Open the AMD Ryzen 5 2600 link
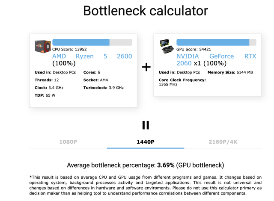This screenshot has height=201, width=274. click(92, 56)
